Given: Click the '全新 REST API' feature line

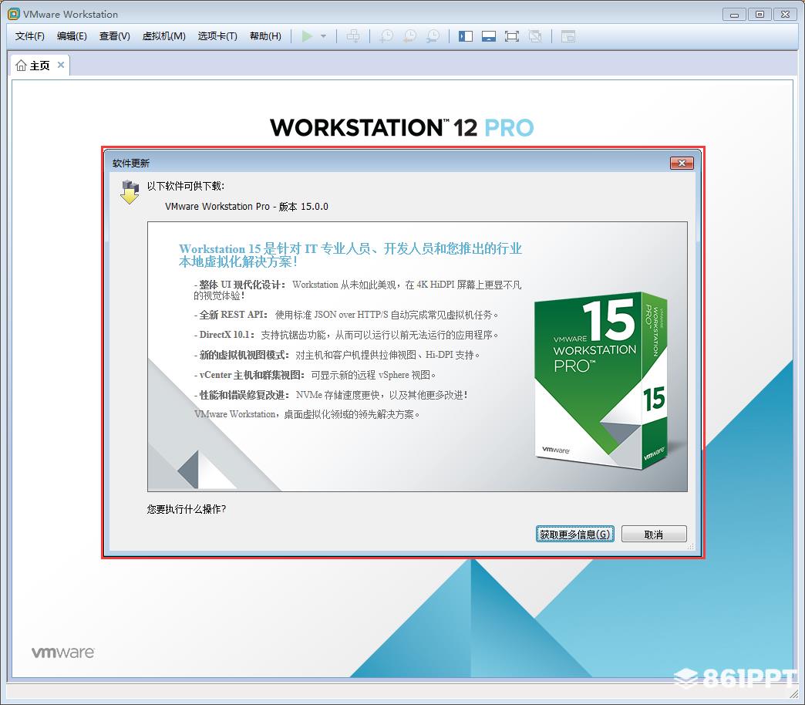Looking at the screenshot, I should tap(346, 315).
